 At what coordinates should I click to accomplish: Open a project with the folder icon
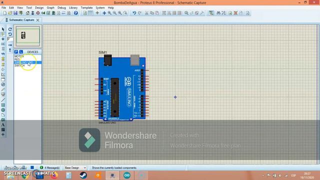coord(10,13)
